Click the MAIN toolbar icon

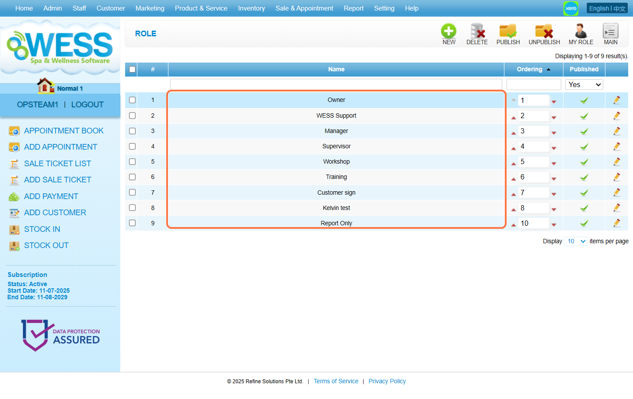610,31
